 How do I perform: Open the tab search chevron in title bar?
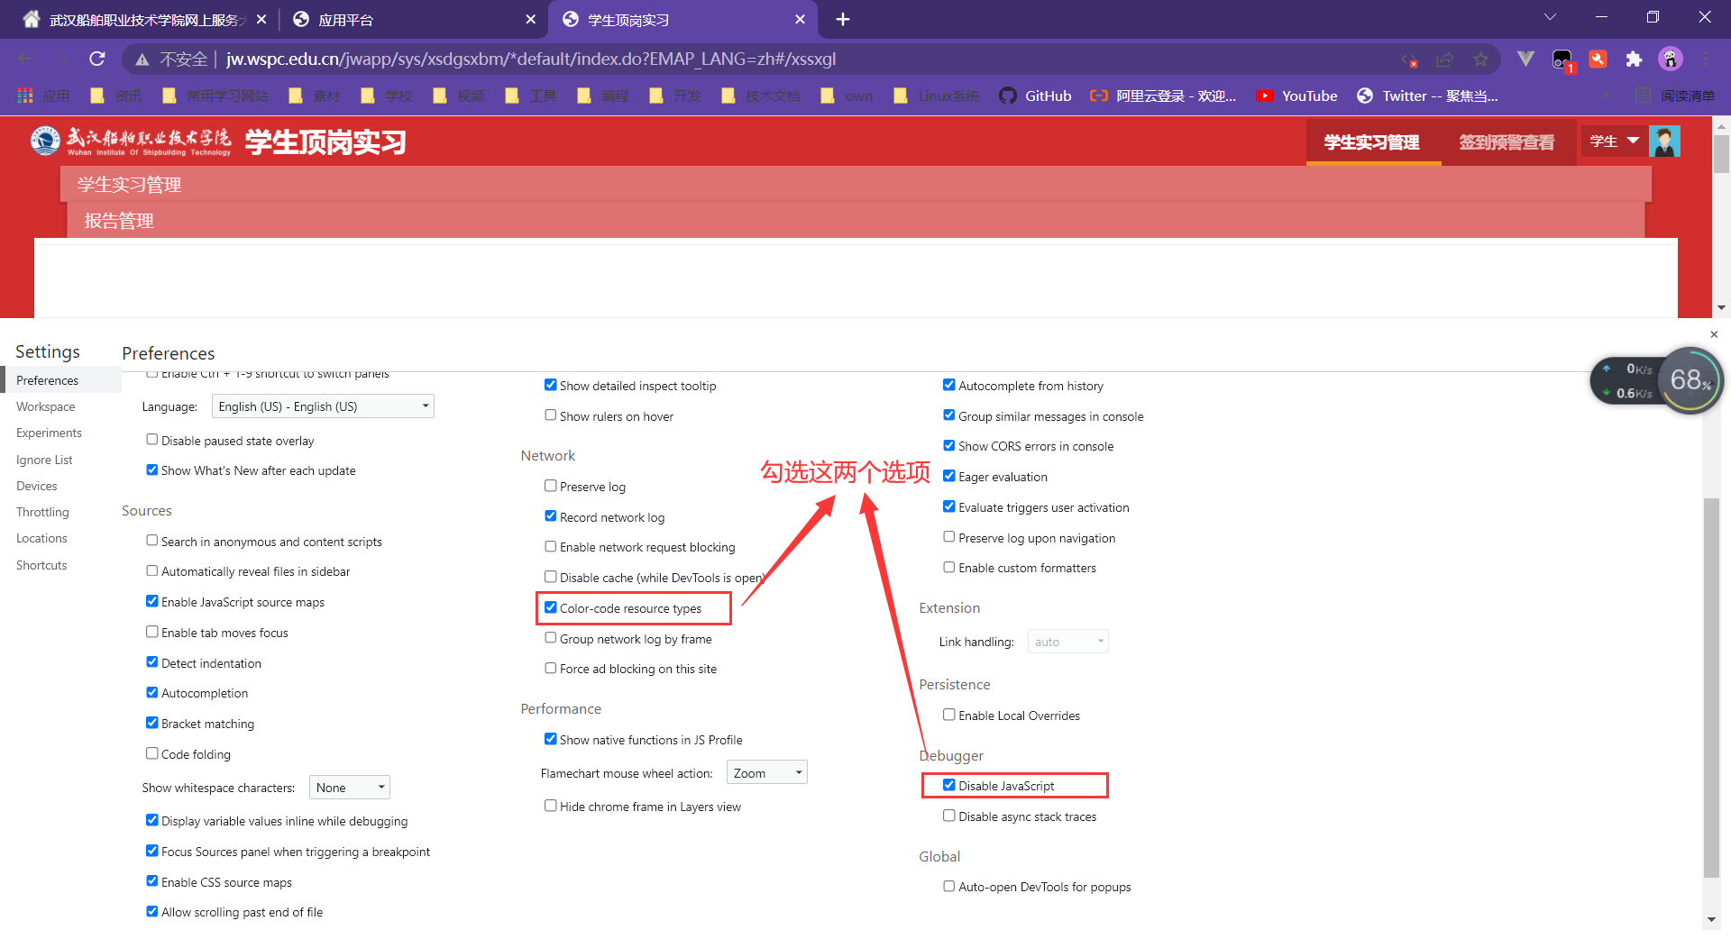(1550, 17)
